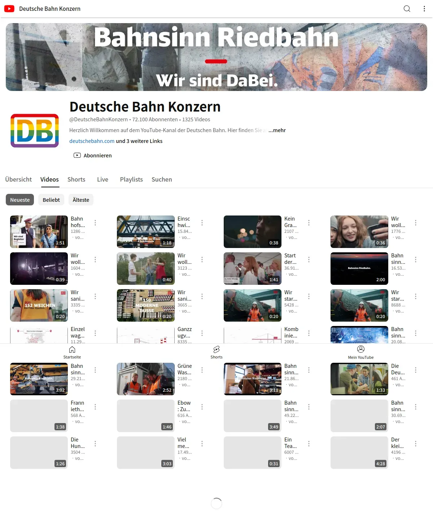433x531 pixels.
Task: Sort videos by Älteste
Action: click(81, 200)
